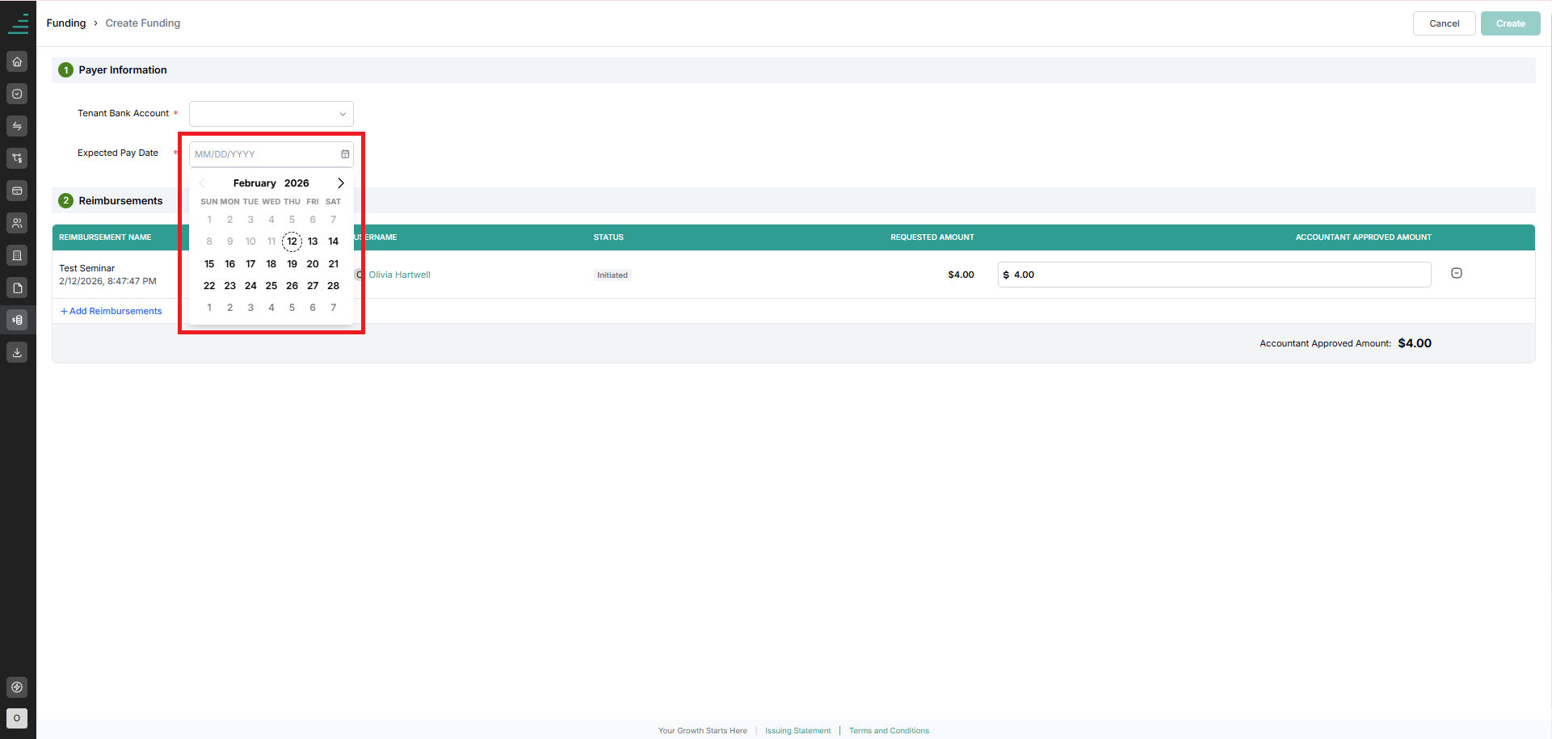Open the user avatar O icon

17,718
